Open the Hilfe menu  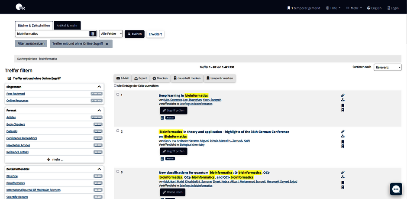pos(333,8)
